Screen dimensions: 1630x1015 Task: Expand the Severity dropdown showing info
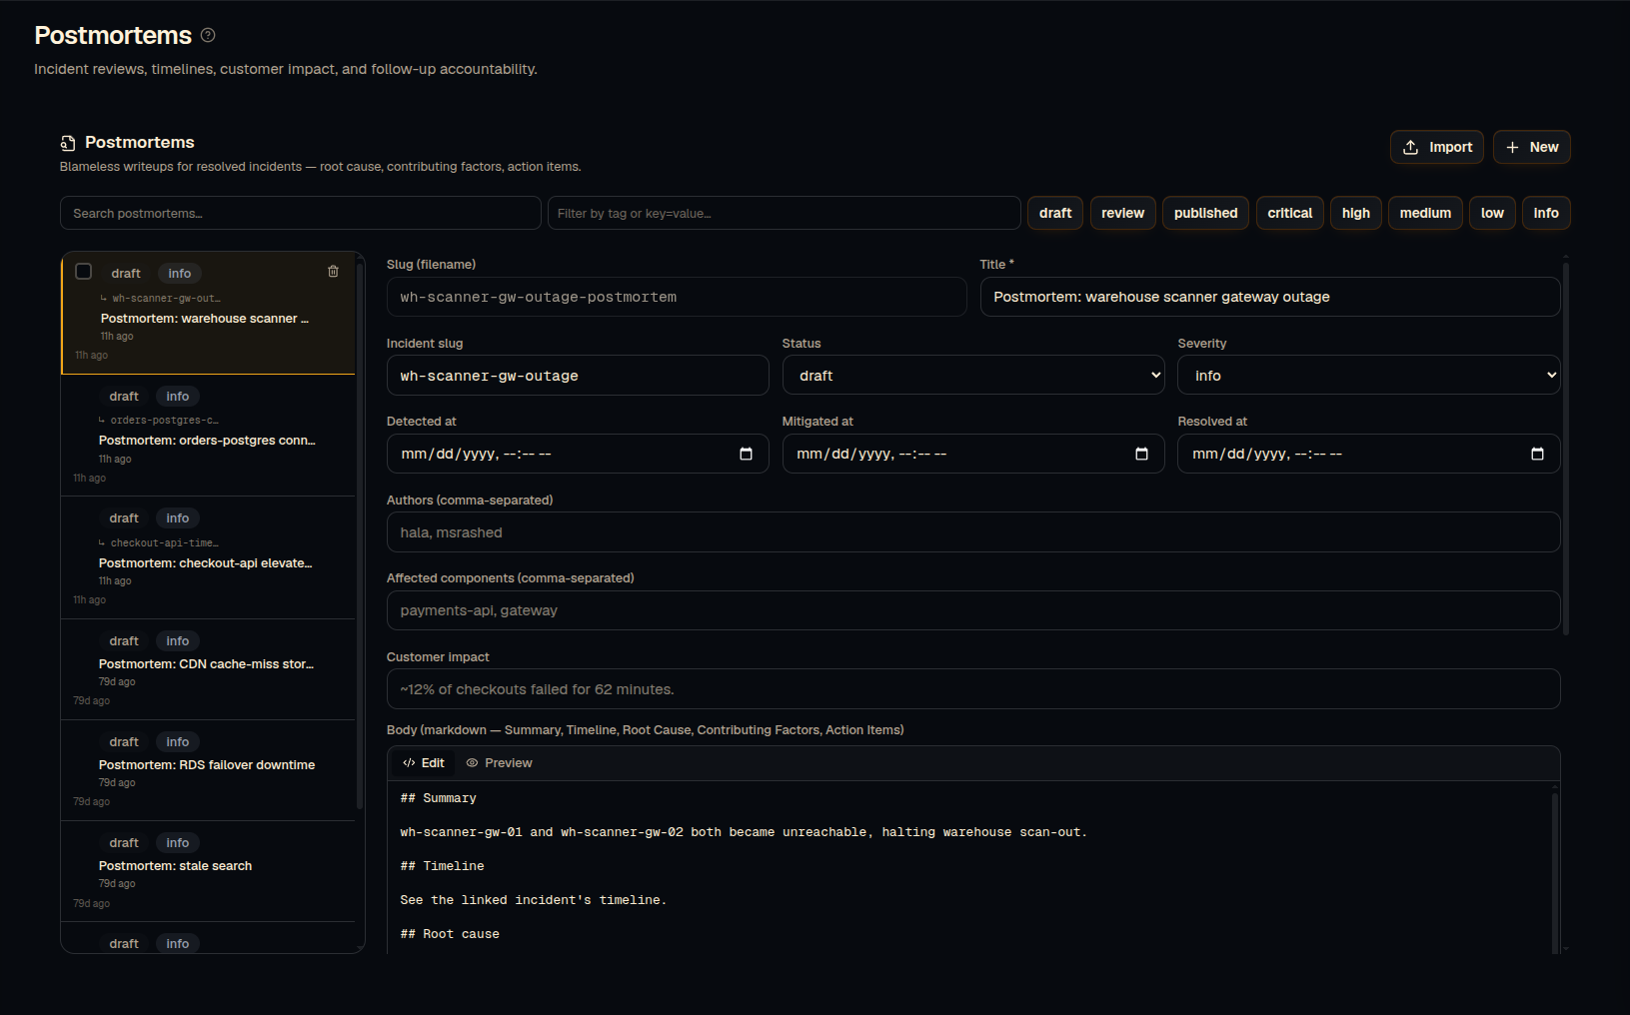(1368, 376)
